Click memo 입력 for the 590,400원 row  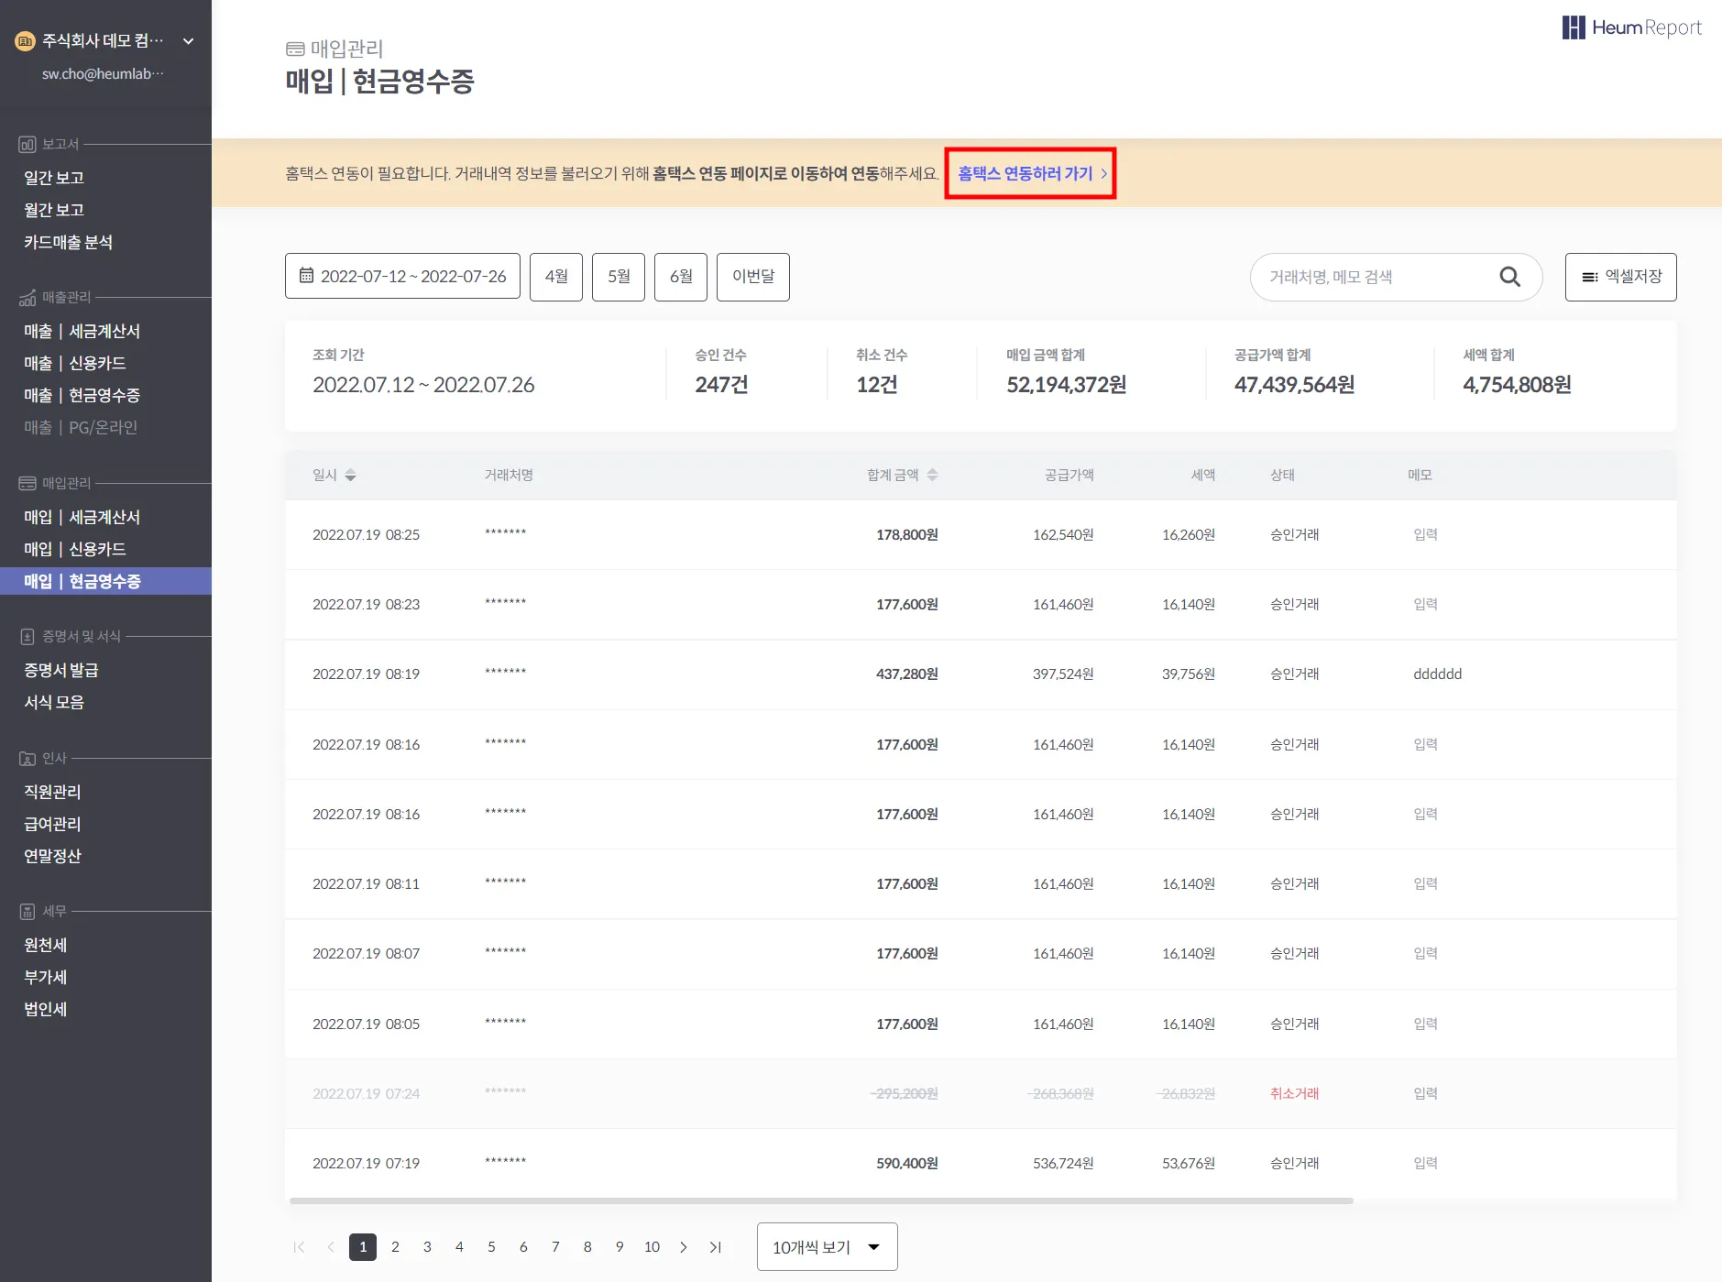coord(1425,1164)
